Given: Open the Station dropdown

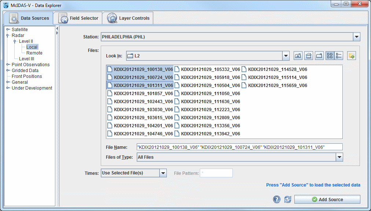Looking at the screenshot, I should (x=356, y=37).
